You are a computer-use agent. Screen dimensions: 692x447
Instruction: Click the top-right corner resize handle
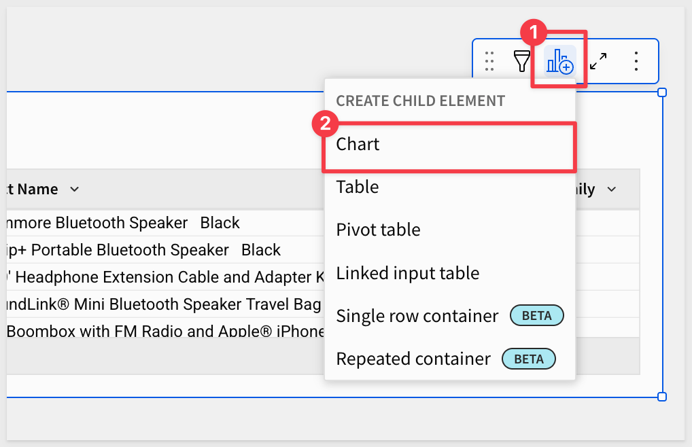pyautogui.click(x=662, y=92)
